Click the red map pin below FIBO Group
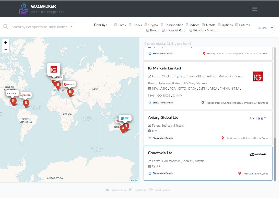 [70, 92]
